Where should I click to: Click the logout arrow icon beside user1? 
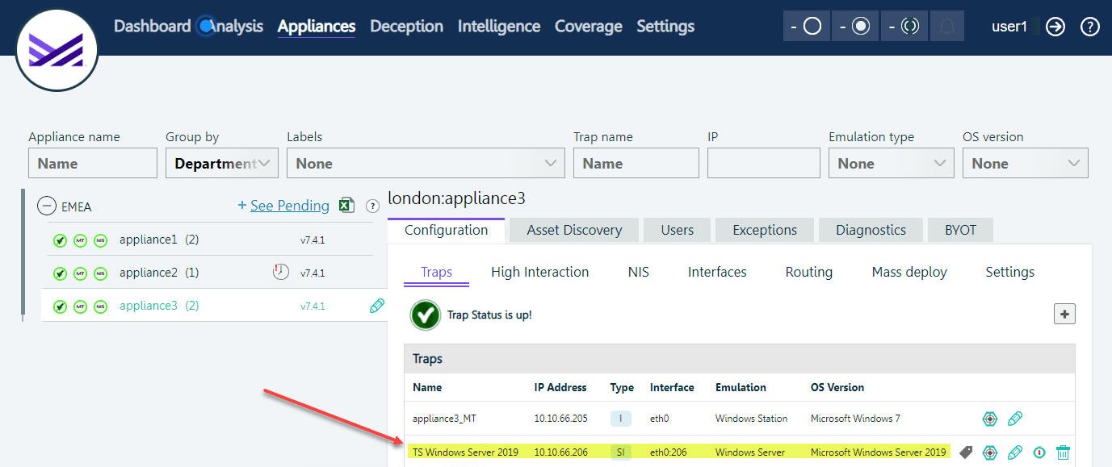click(x=1055, y=27)
